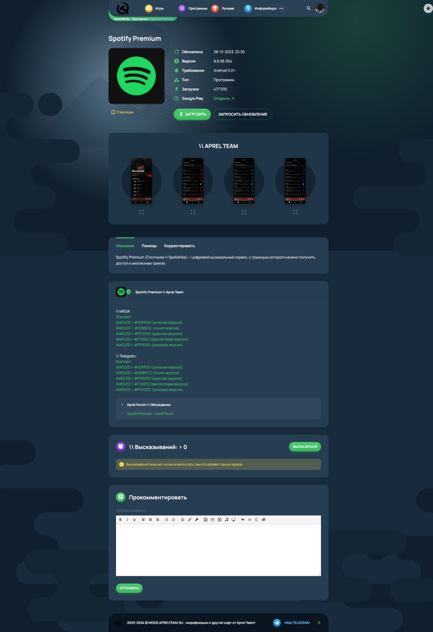
Task: Open the first screenshot showing Виктор Цой
Action: (x=141, y=181)
